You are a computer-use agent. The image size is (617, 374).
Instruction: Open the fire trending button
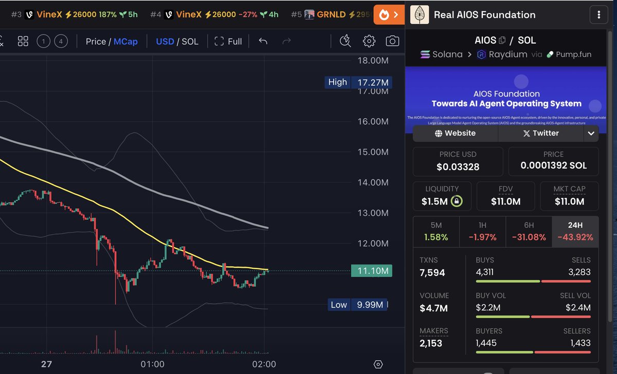pyautogui.click(x=389, y=15)
